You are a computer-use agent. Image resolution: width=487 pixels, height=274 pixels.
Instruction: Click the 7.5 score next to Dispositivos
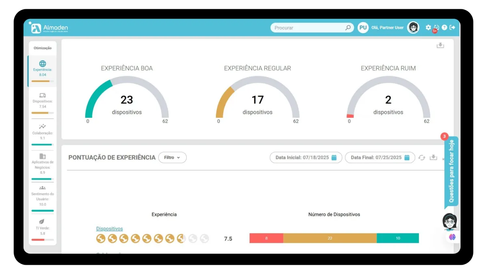pyautogui.click(x=228, y=239)
